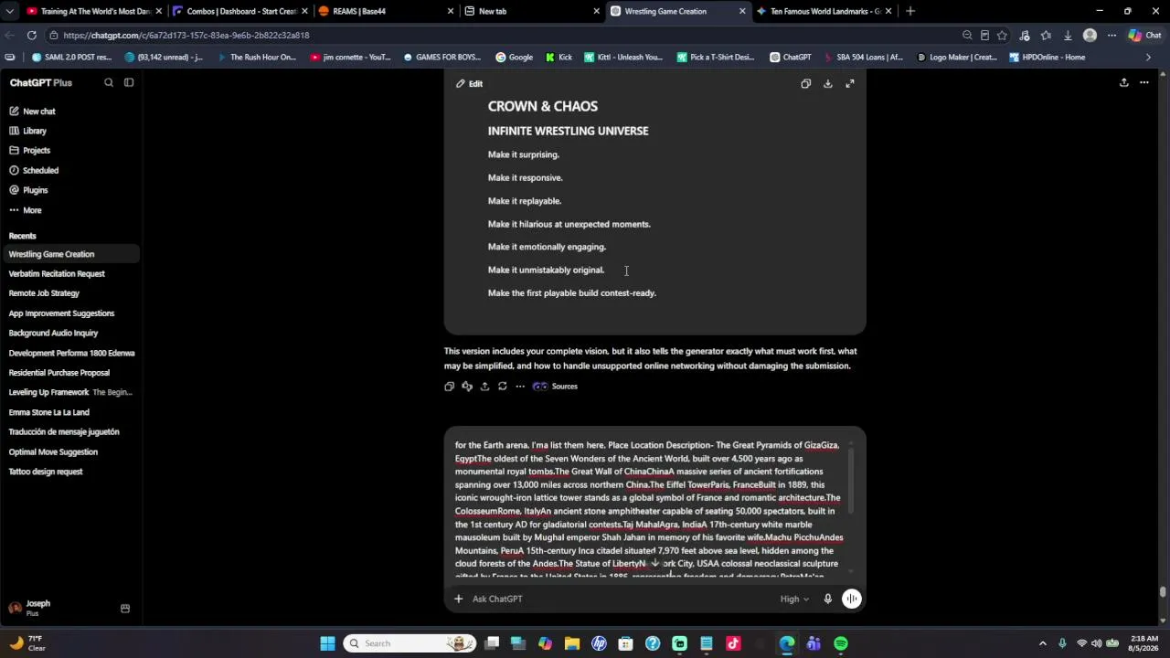Open the High reasoning level dropdown
Viewport: 1170px width, 658px height.
(794, 599)
